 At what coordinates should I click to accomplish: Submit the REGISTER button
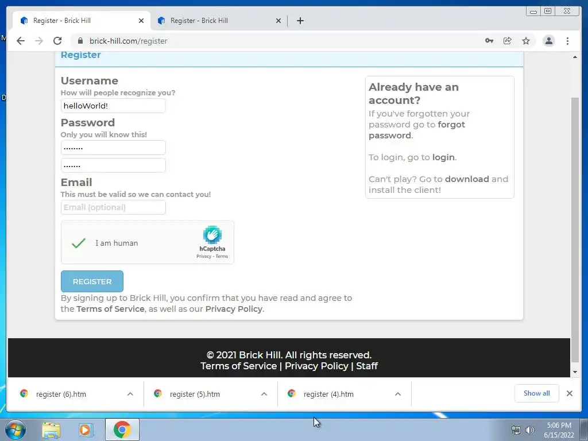click(92, 281)
